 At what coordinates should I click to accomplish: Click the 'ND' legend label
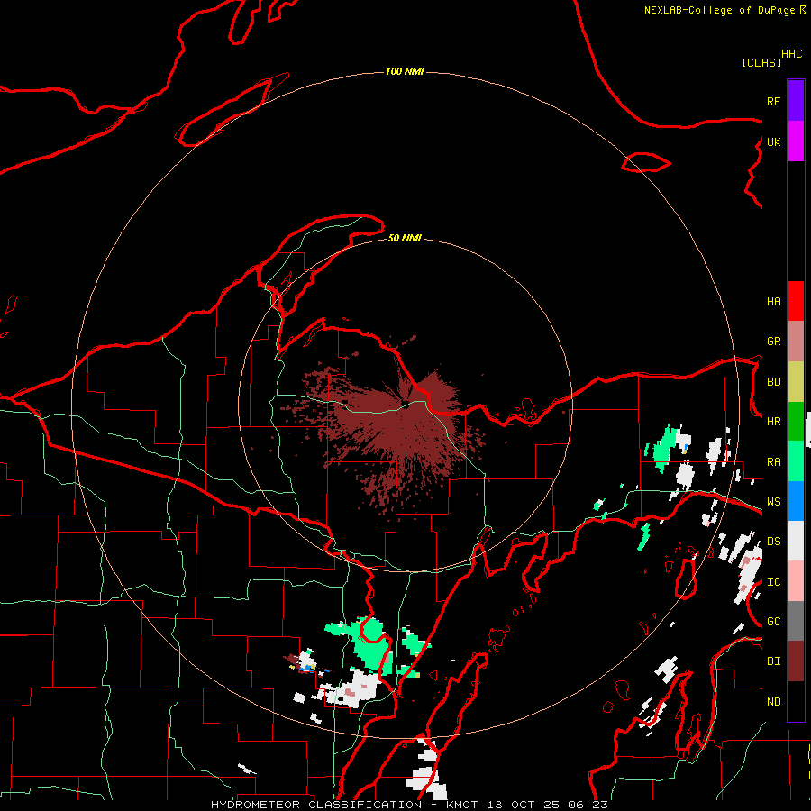click(773, 702)
